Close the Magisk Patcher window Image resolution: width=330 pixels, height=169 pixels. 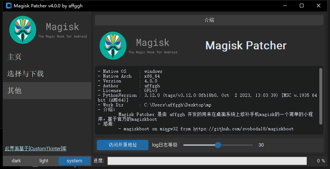(319, 6)
